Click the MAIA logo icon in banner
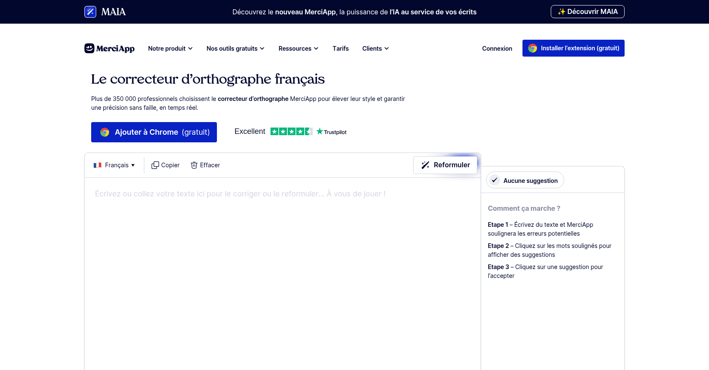Viewport: 709px width, 370px height. 90,12
